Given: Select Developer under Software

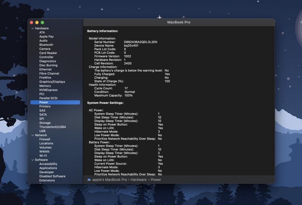Looking at the screenshot, I should tap(46, 172).
